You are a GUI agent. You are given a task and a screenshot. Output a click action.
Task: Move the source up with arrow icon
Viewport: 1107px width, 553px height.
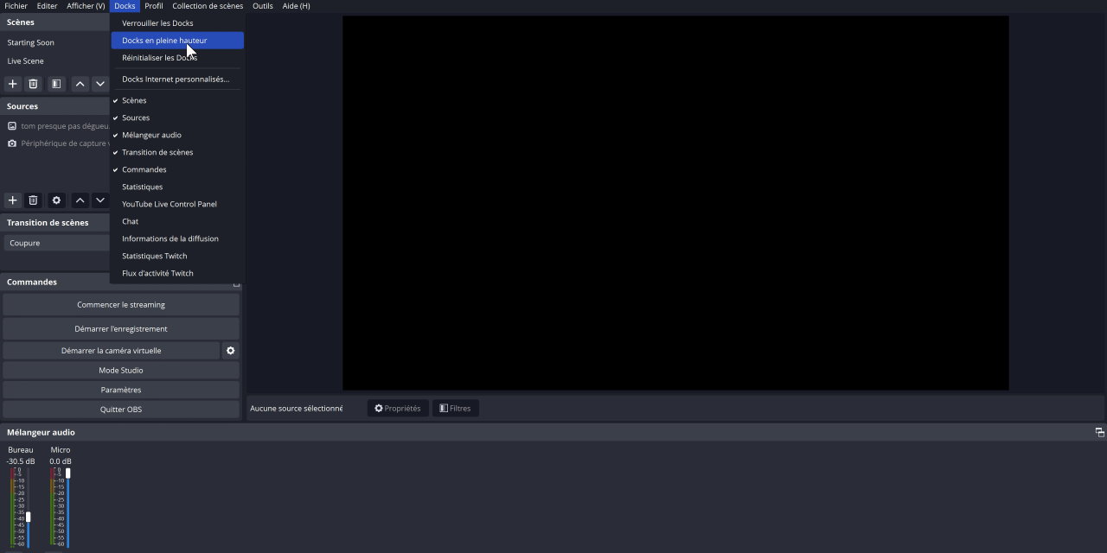(80, 200)
